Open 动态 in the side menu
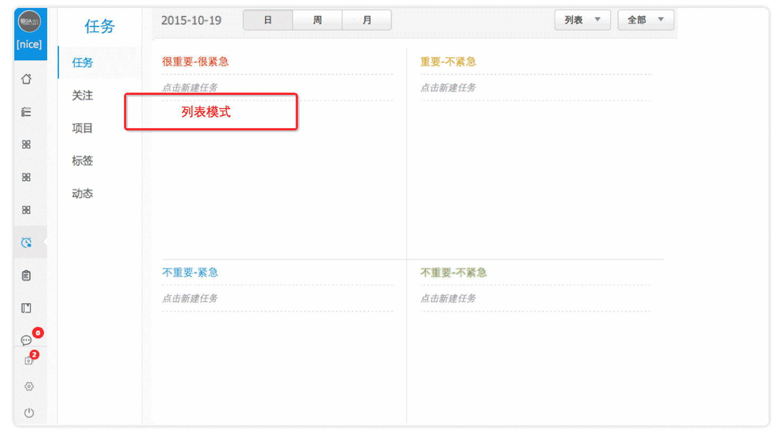 82,193
